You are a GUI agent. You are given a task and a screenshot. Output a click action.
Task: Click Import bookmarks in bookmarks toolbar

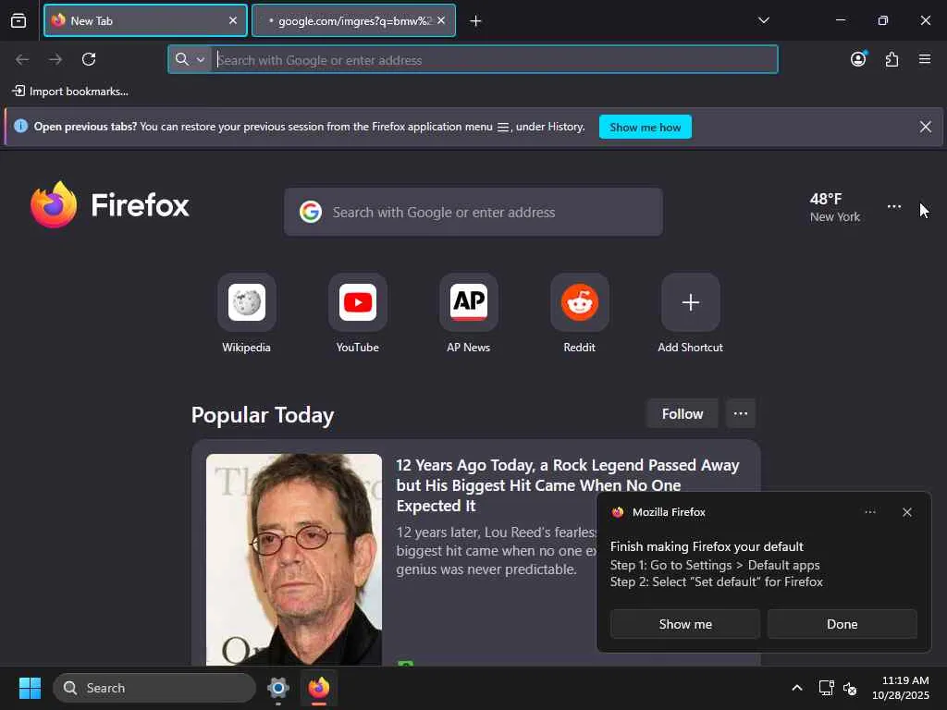70,92
